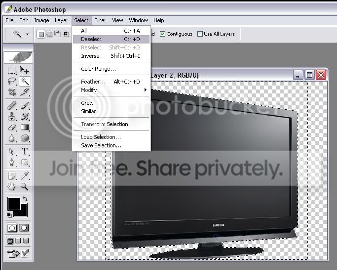The image size is (337, 270).
Task: Open the View menu
Action: coord(117,20)
